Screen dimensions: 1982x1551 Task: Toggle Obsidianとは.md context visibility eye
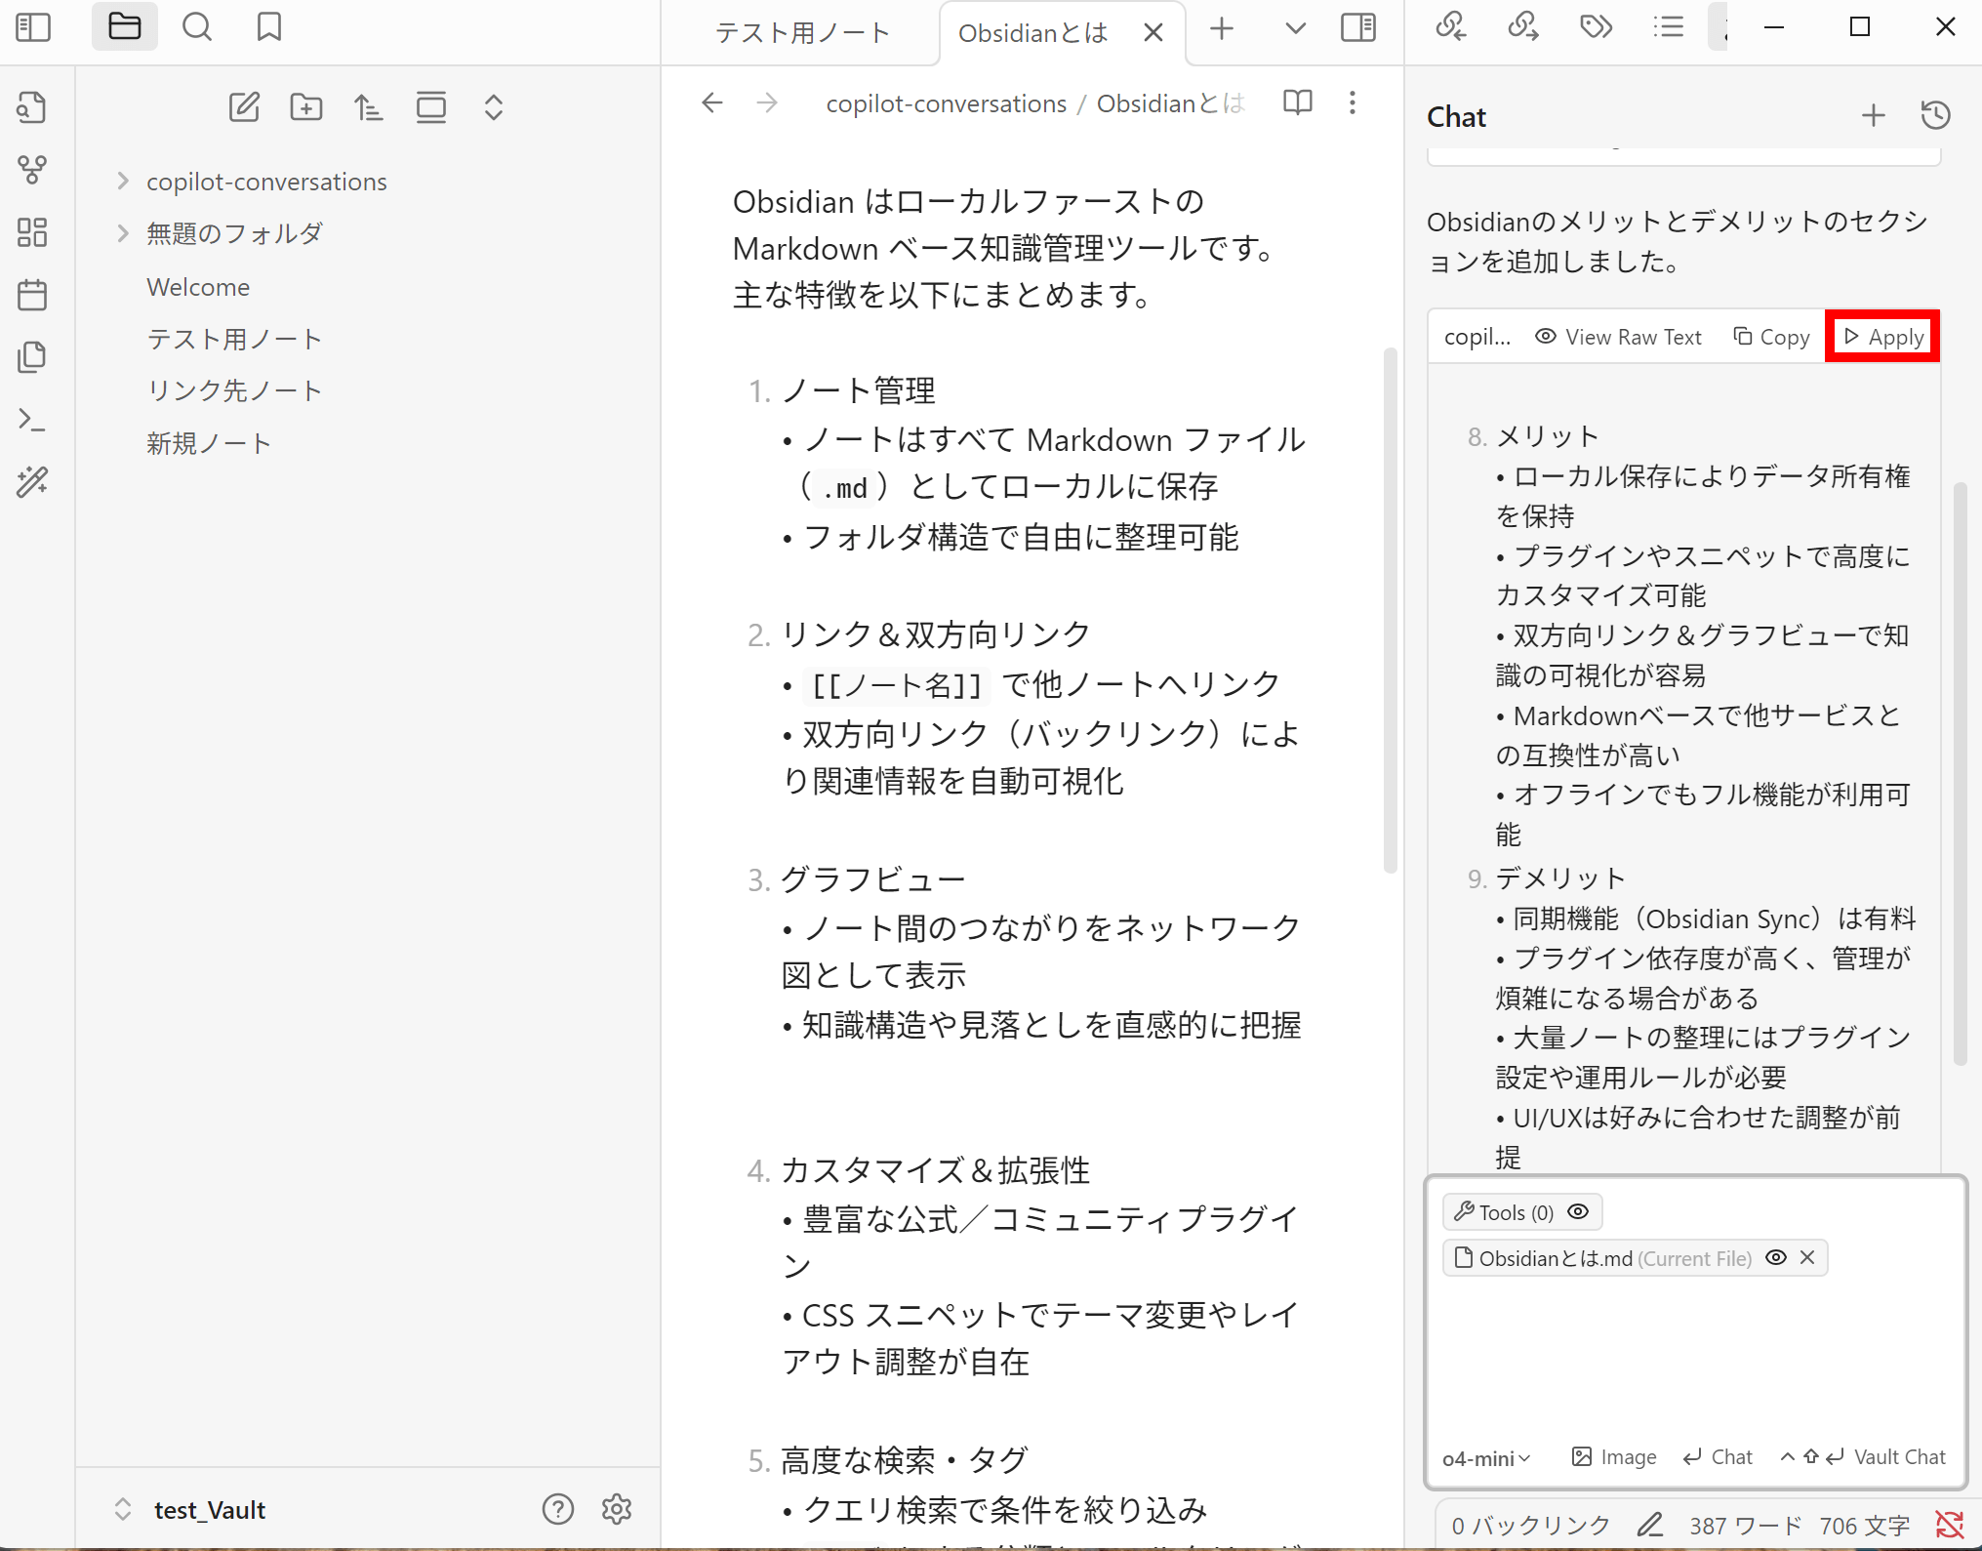click(1776, 1257)
